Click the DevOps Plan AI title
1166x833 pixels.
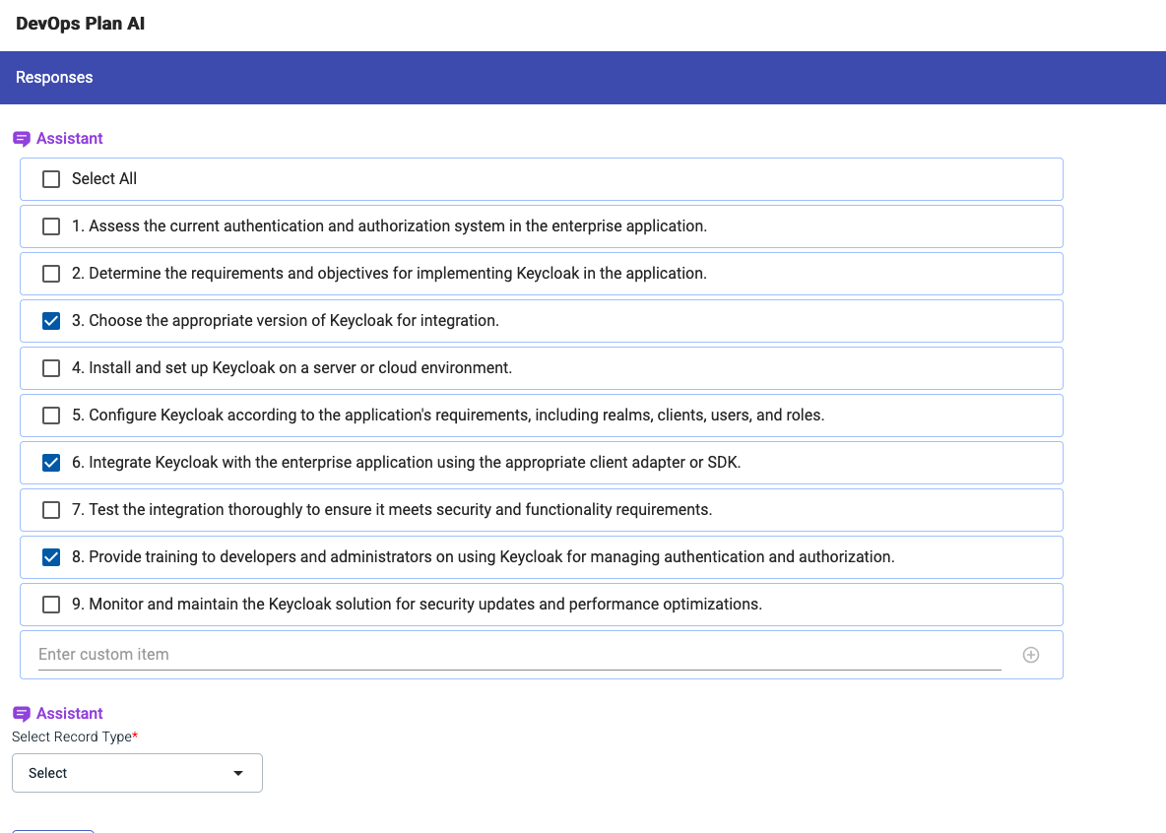point(80,24)
